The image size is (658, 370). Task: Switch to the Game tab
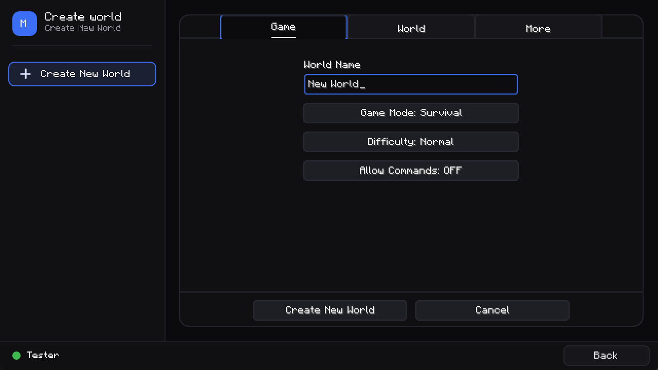point(284,27)
